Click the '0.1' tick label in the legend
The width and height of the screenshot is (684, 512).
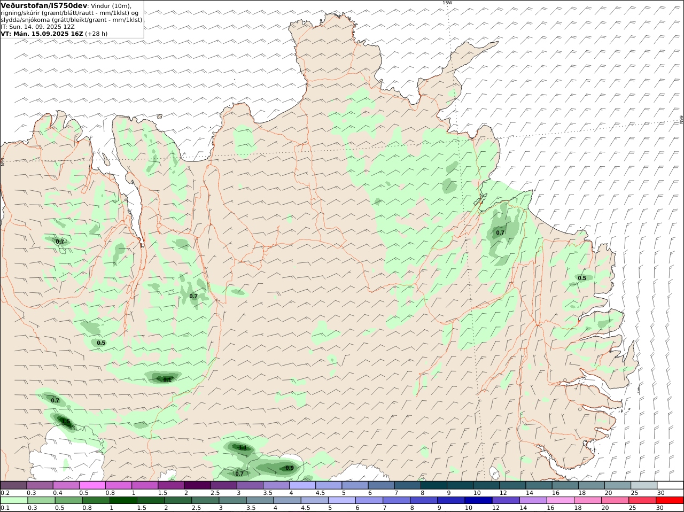click(x=5, y=508)
